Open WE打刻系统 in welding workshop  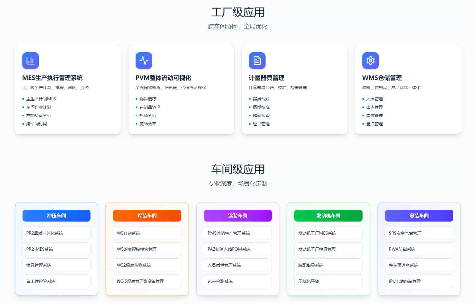(x=147, y=233)
